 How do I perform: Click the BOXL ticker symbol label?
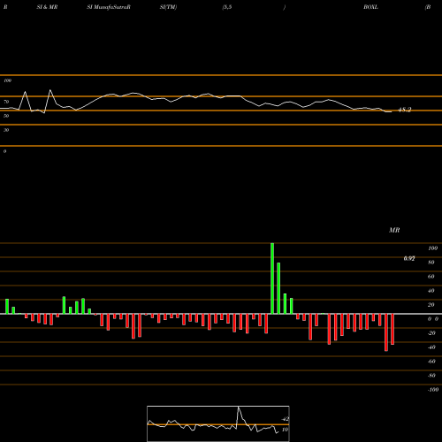pyautogui.click(x=370, y=7)
